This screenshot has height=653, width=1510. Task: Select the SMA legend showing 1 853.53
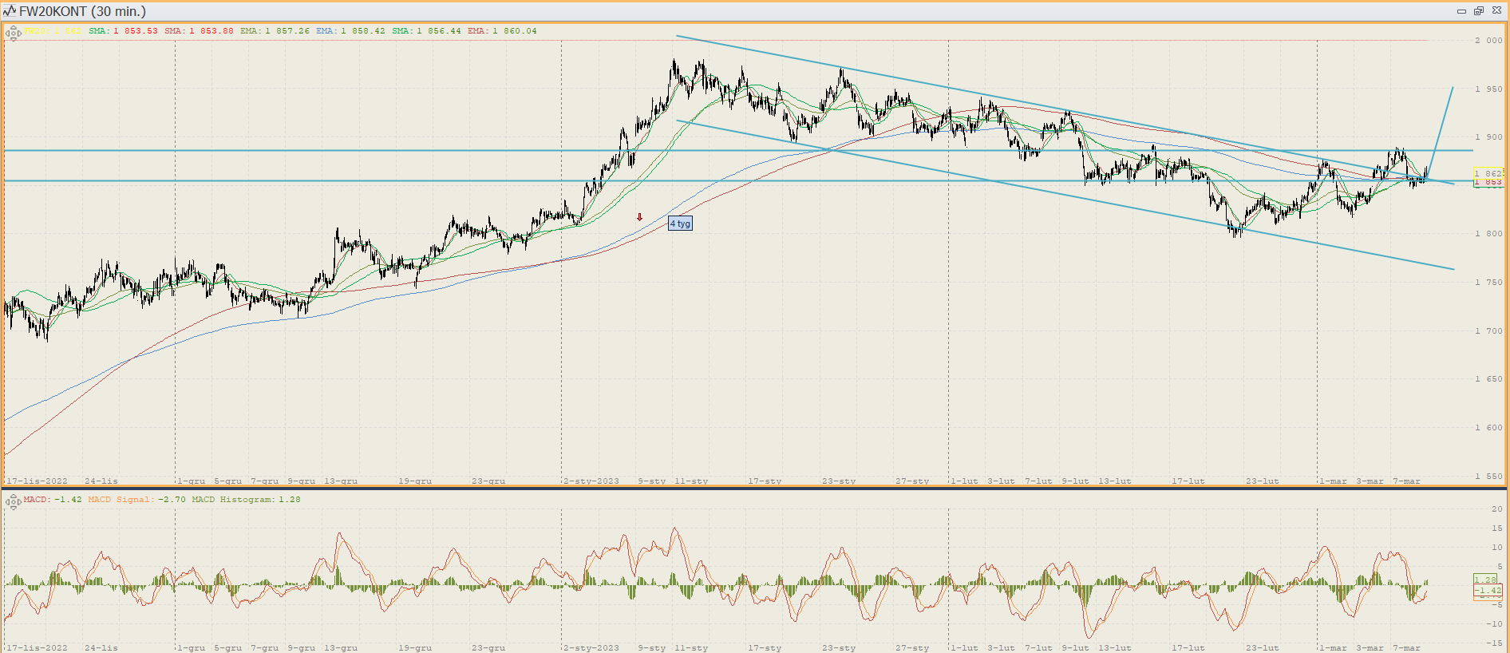(x=123, y=31)
